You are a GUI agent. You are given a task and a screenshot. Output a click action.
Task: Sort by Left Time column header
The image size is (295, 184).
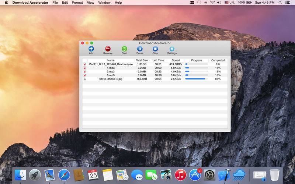click(158, 60)
